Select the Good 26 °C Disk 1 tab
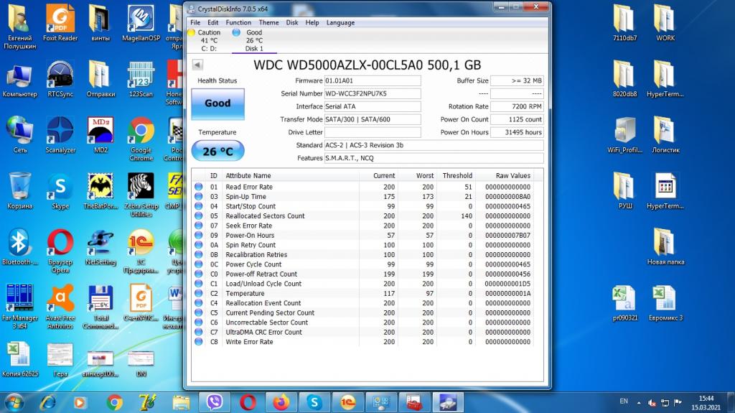This screenshot has width=735, height=413. [253, 40]
